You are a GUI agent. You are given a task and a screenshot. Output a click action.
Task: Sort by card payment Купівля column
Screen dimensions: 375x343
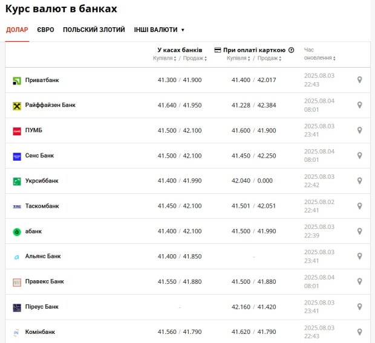238,59
